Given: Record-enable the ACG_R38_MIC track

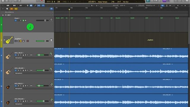Looking at the screenshot, I should pyautogui.click(x=28, y=101).
